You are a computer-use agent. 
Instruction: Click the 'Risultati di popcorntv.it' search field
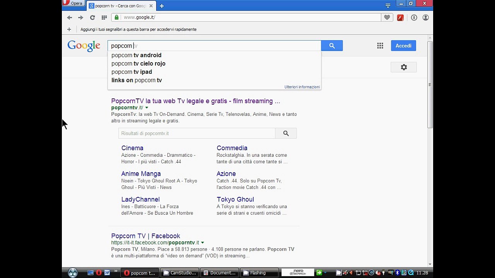click(197, 133)
